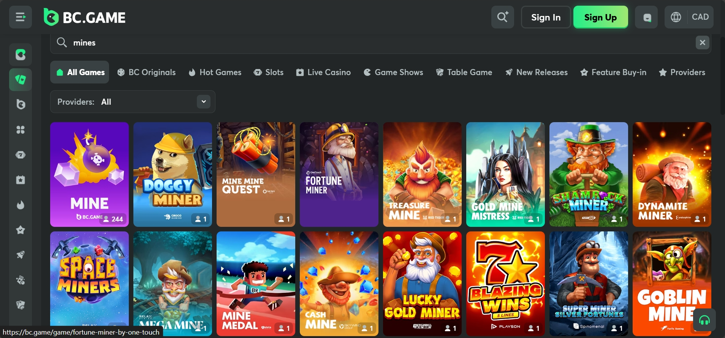Switch to Live Casino tab
The image size is (725, 338).
[x=323, y=72]
